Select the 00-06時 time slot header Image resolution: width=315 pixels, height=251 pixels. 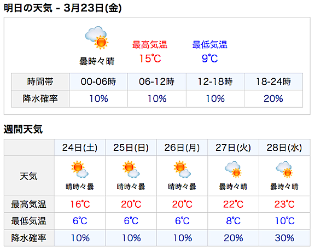pos(98,81)
